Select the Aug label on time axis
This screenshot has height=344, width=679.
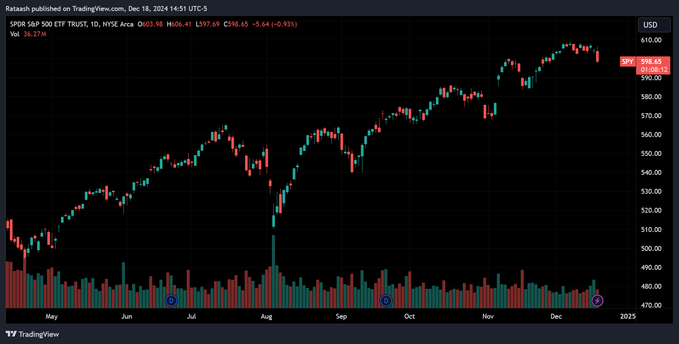[x=266, y=316]
